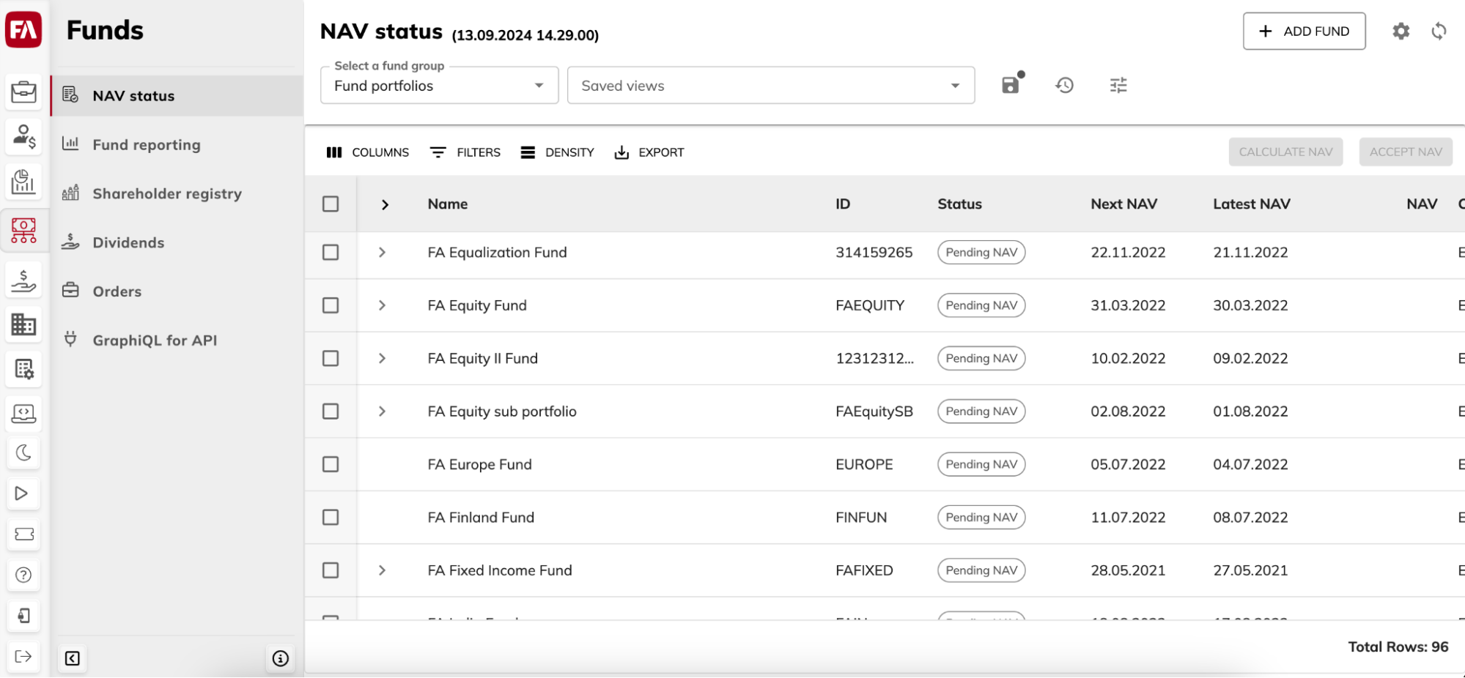Open the portfolios briefcase sidebar icon
Image resolution: width=1465 pixels, height=678 pixels.
pyautogui.click(x=23, y=92)
